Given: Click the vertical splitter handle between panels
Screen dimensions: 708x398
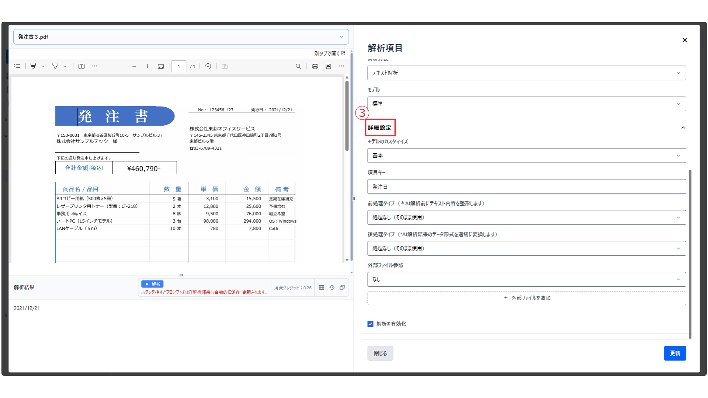Looking at the screenshot, I should point(354,198).
